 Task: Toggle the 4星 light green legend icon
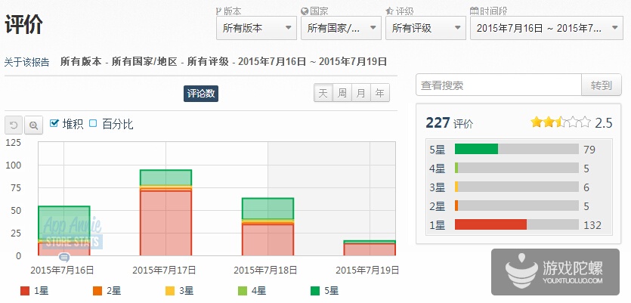tap(242, 291)
